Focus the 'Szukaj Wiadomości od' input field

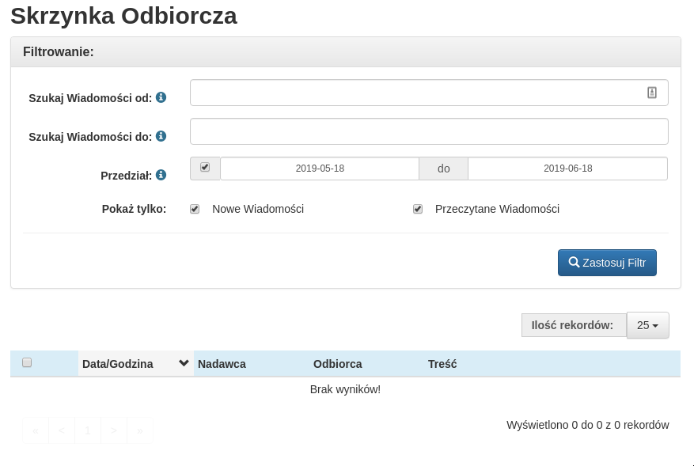pyautogui.click(x=419, y=93)
